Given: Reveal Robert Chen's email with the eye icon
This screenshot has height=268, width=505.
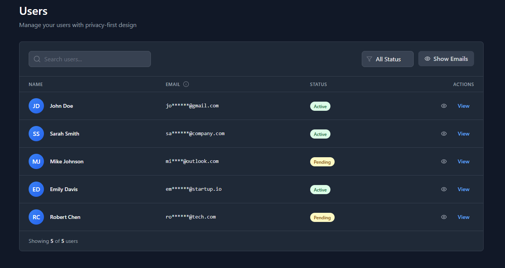Looking at the screenshot, I should 444,217.
